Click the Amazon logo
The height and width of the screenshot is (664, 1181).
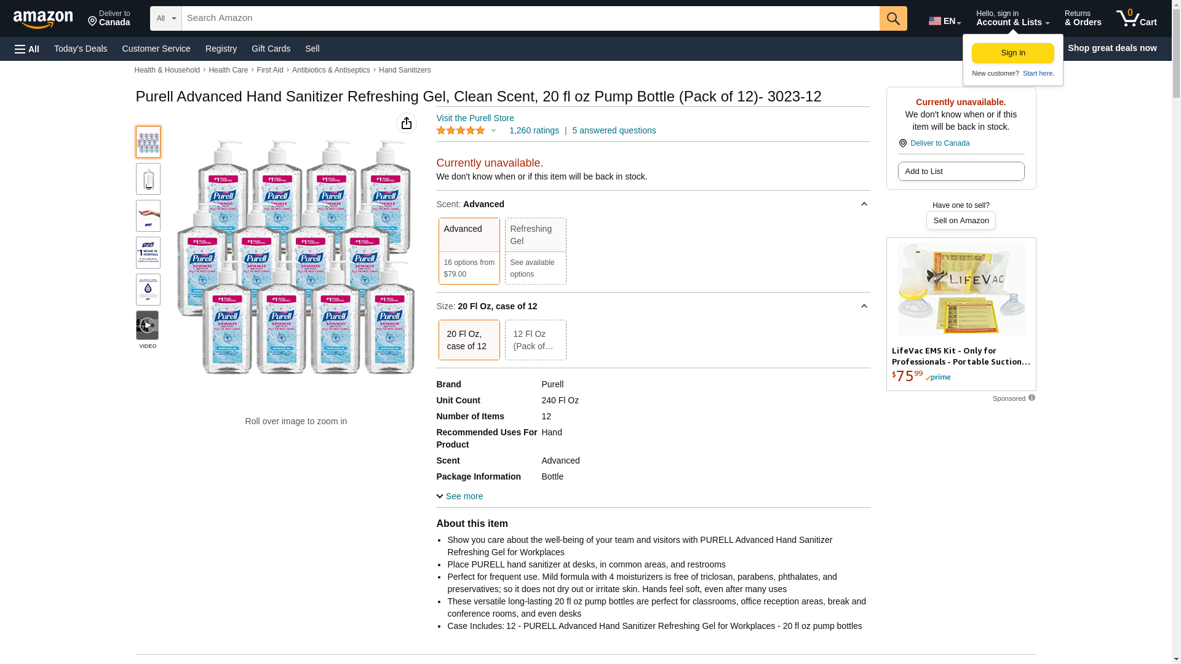tap(43, 19)
